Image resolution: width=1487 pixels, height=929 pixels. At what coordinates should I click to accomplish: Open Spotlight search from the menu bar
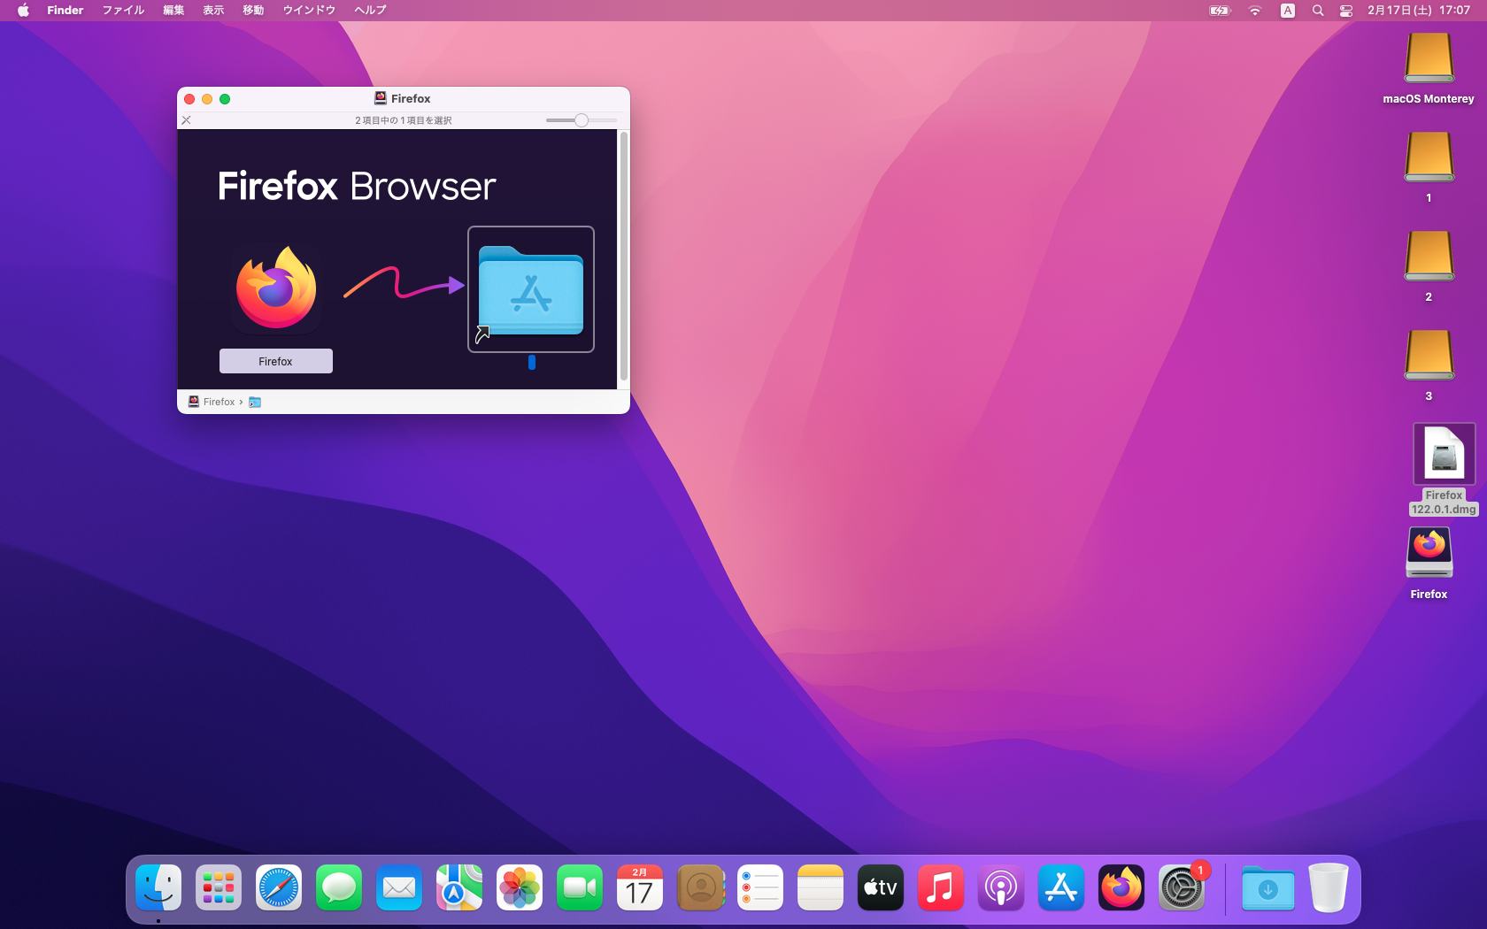(1318, 11)
